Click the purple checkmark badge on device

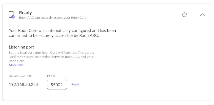[x=13, y=17]
